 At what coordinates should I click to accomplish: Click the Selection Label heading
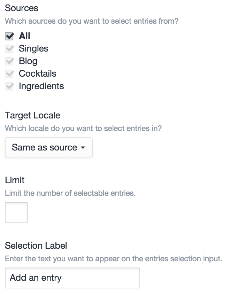(34, 245)
